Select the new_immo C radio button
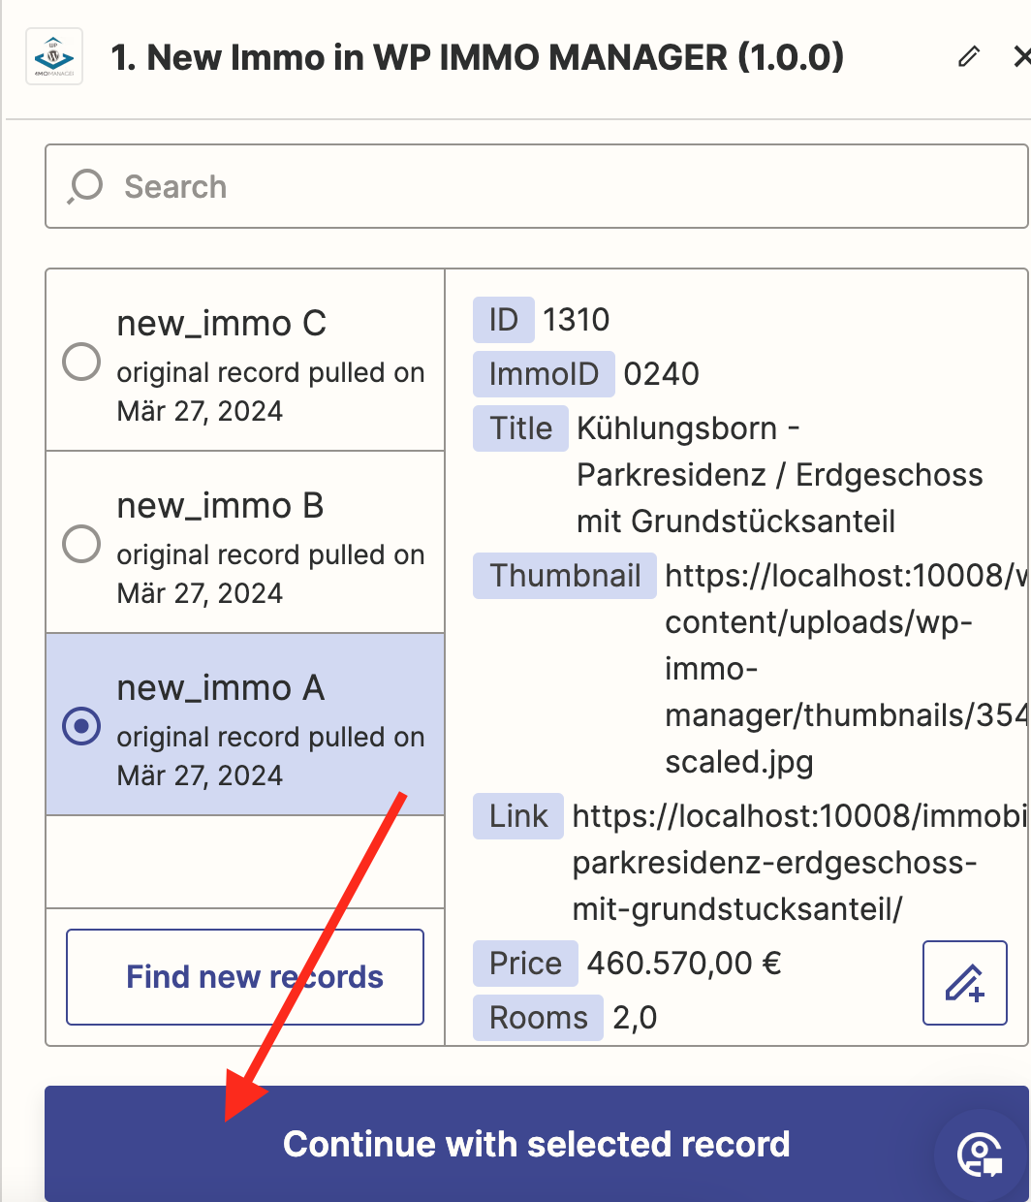 click(81, 362)
